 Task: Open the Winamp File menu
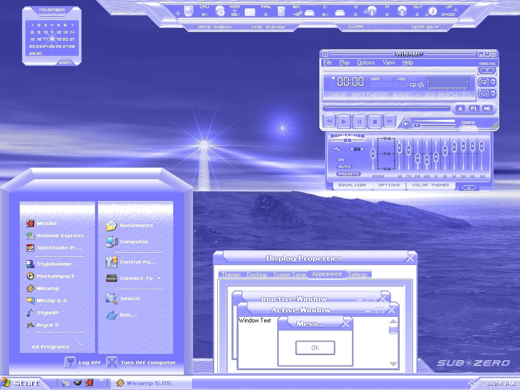[x=328, y=62]
